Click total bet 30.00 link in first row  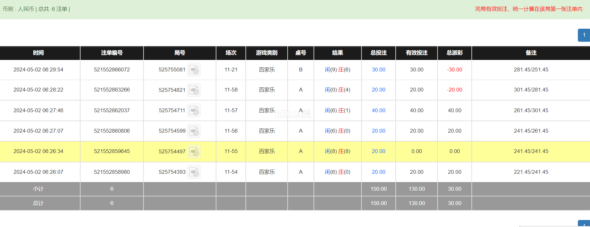coord(378,70)
